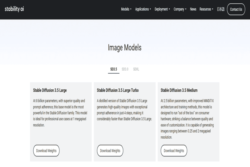250x167 pixels.
Task: Click the Stable Diffusion 3.5 Medium title
Action: coord(179,90)
